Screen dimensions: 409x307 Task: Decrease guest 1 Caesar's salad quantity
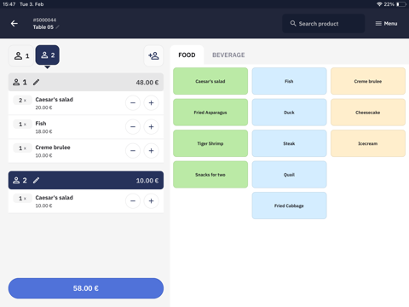[x=133, y=103]
